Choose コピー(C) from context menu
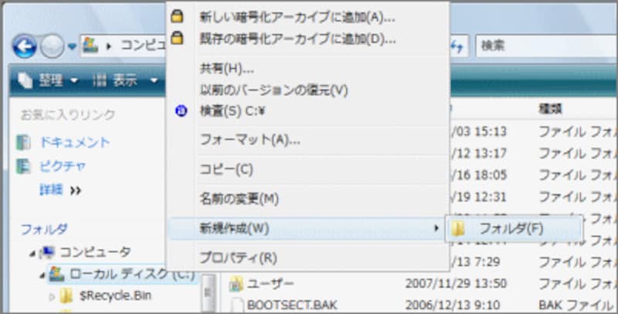Image resolution: width=618 pixels, height=314 pixels. (307, 169)
